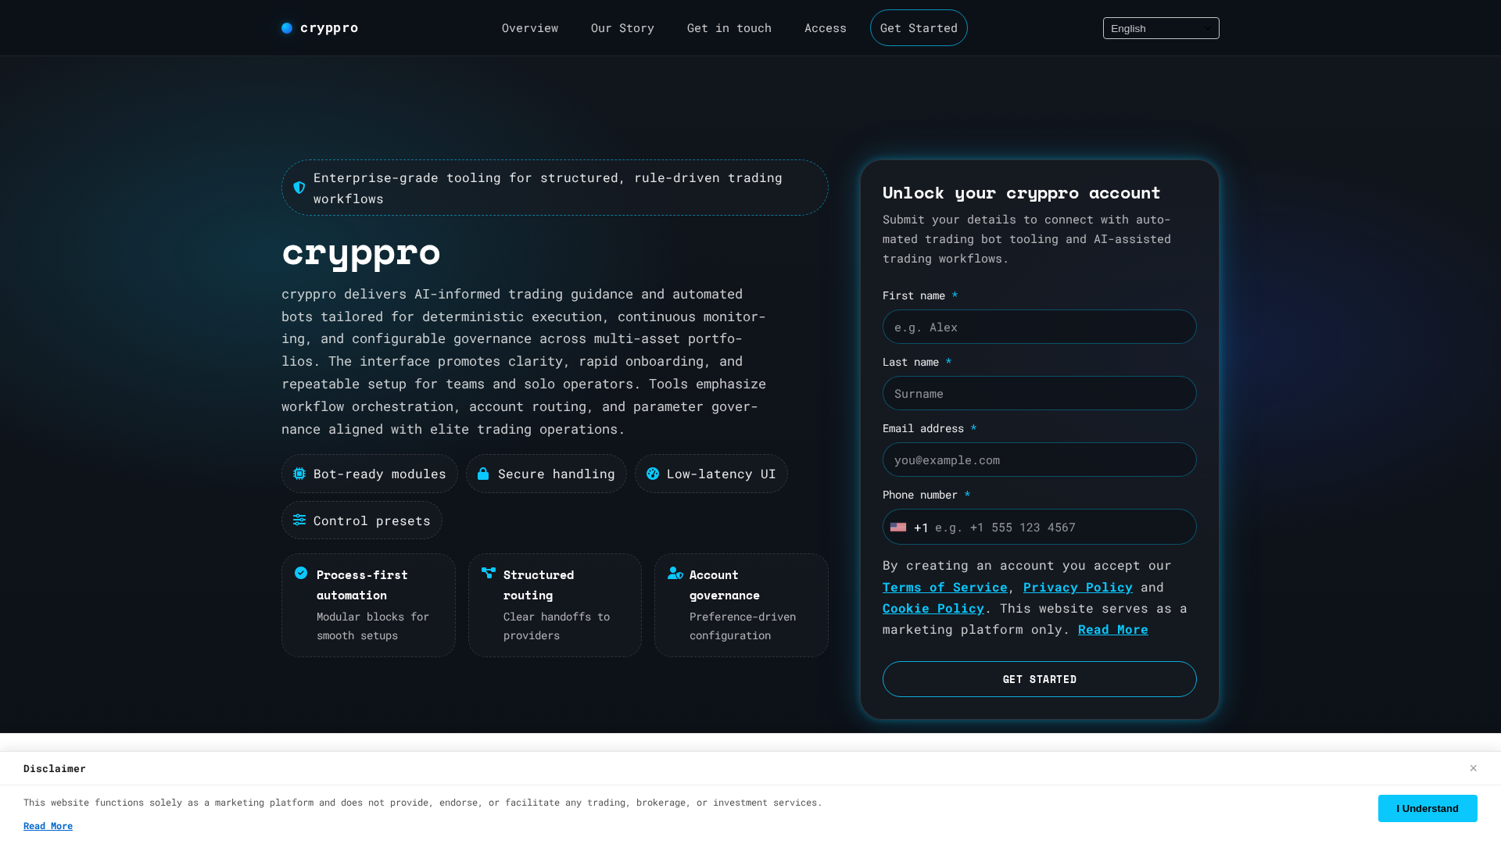
Task: Click the sliders icon beside Control presets
Action: point(299,520)
